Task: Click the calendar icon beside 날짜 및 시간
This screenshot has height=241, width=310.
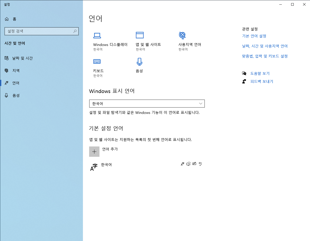Action: [x=7, y=58]
